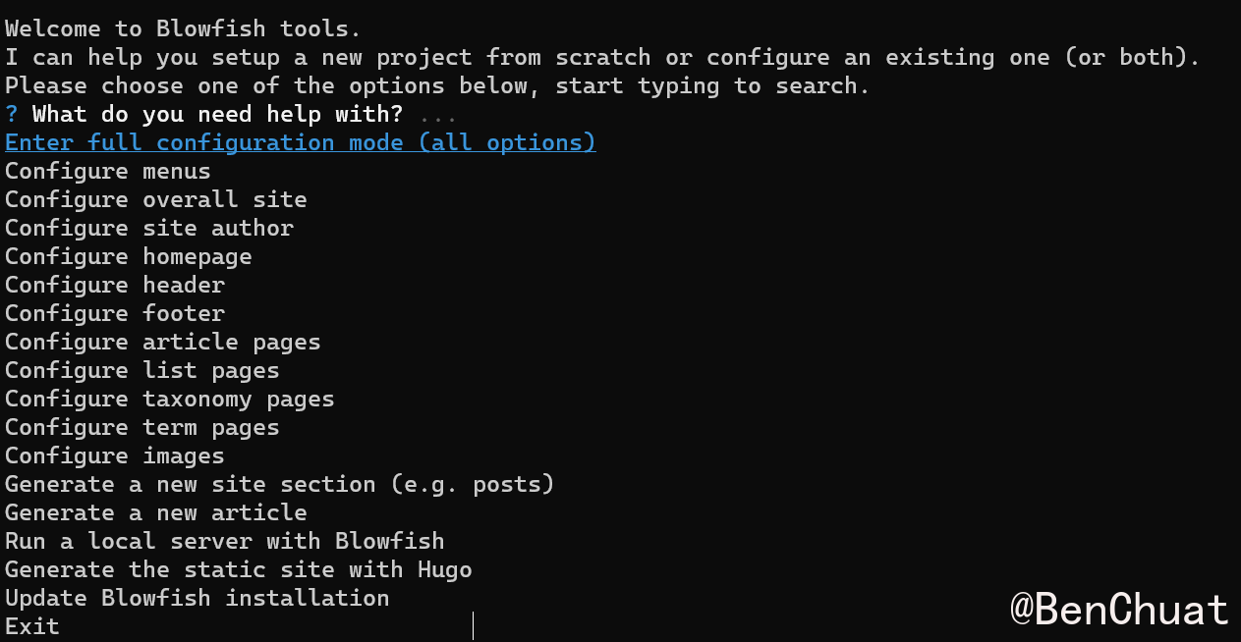Select Run a local server with Blowfish

[x=225, y=542]
